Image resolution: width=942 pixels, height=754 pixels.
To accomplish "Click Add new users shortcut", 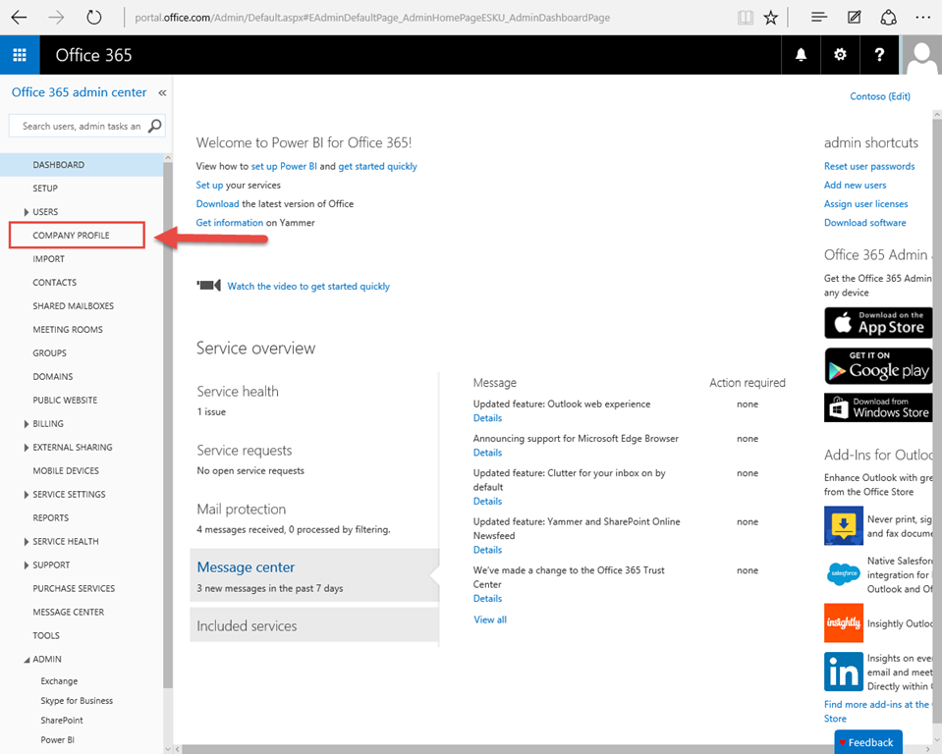I will coord(855,185).
